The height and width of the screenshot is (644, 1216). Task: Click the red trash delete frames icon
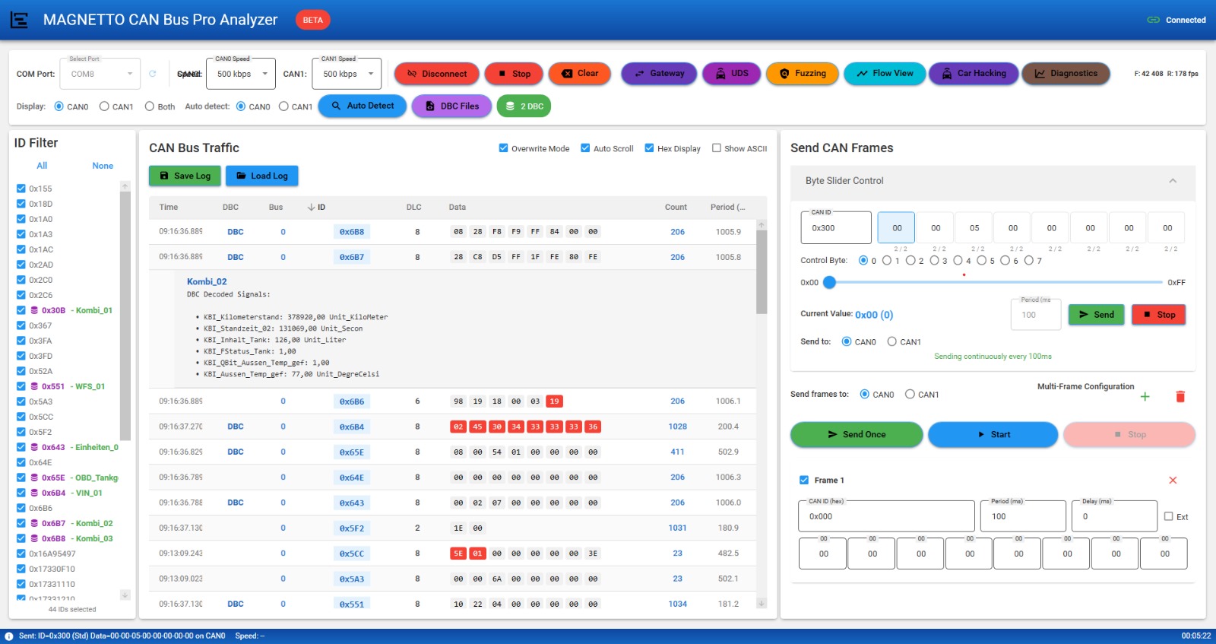click(x=1180, y=397)
